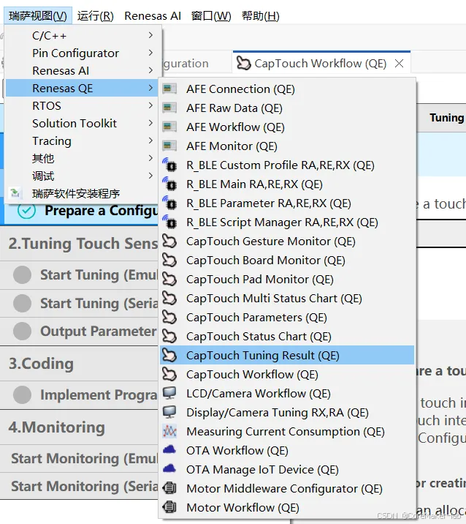466x524 pixels.
Task: Choose OTA Workflow (QE) menu entry
Action: [287, 450]
